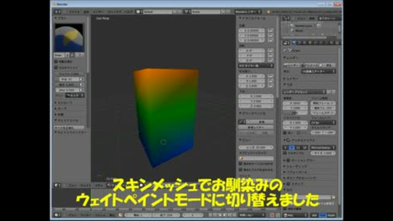The height and width of the screenshot is (221, 393).
Task: Select the RenderLayers row in outliner
Action: 303,25
